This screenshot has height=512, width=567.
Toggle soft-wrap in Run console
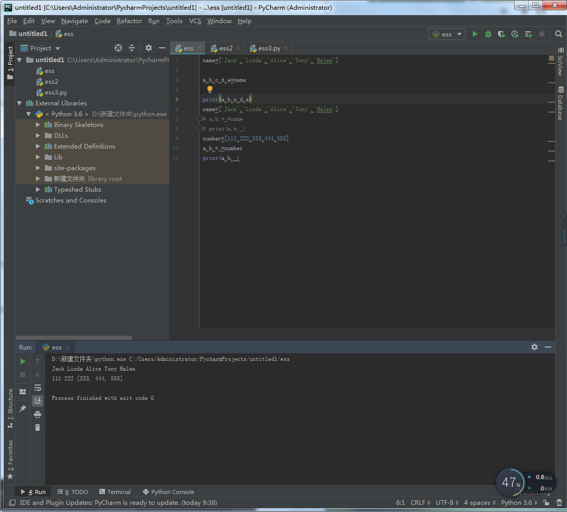click(38, 388)
